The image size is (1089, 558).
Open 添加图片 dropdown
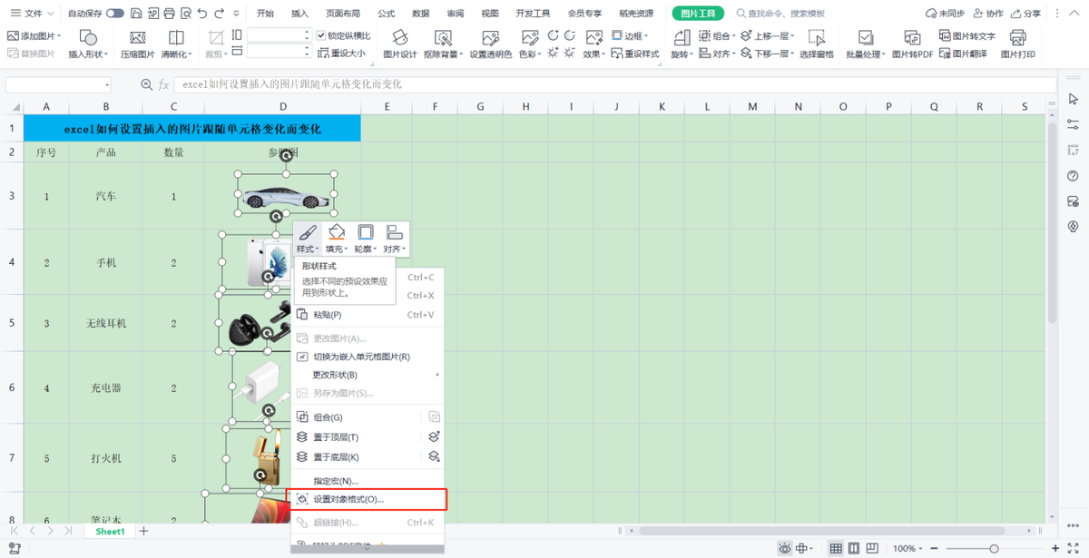(x=35, y=35)
